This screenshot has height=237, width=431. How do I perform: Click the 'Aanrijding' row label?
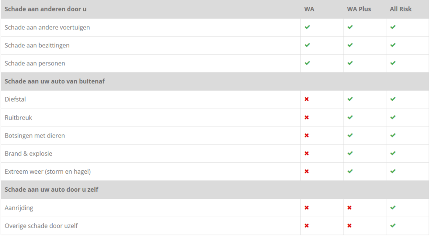click(19, 208)
